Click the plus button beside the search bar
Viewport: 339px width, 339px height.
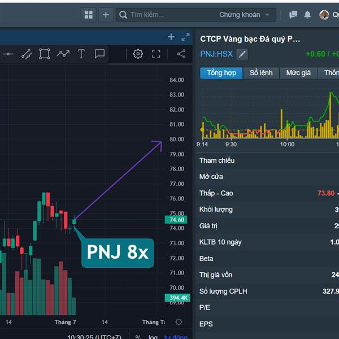tap(106, 15)
